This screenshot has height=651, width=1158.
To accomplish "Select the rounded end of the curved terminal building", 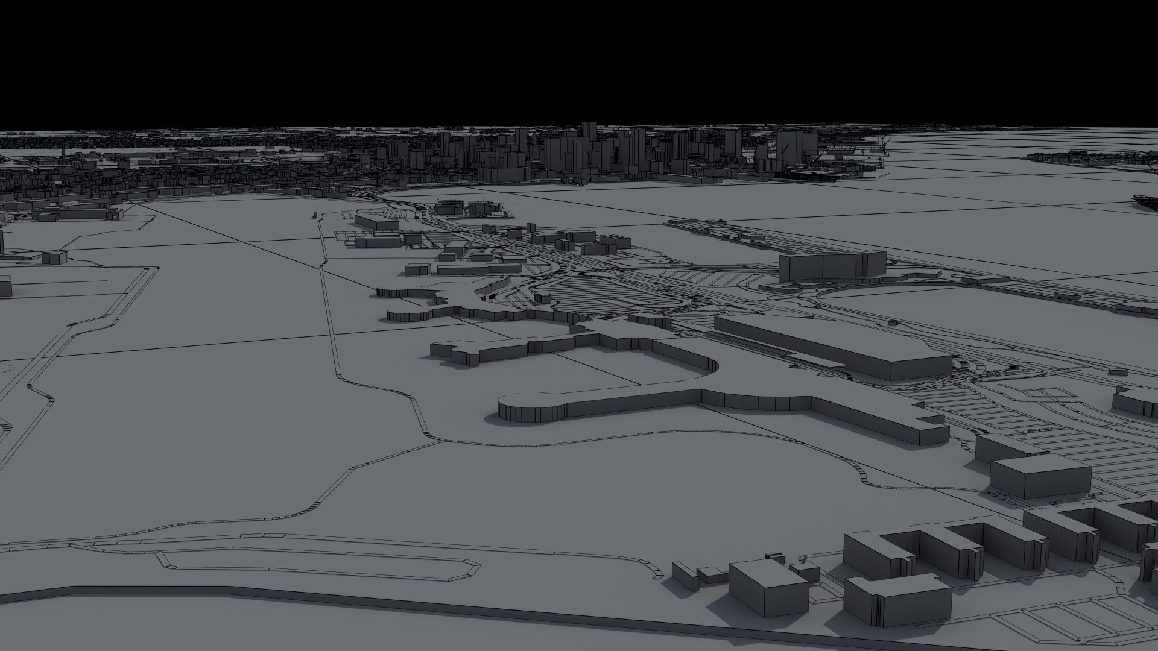I will [532, 407].
